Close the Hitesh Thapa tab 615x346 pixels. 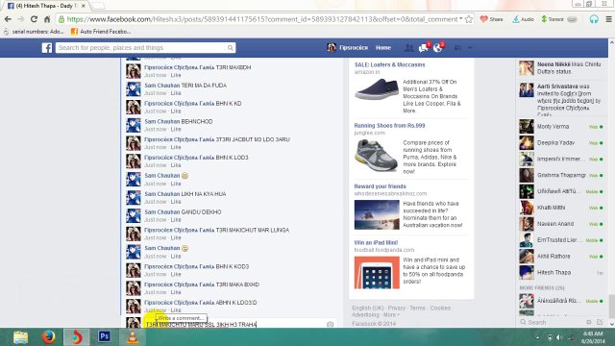[84, 6]
